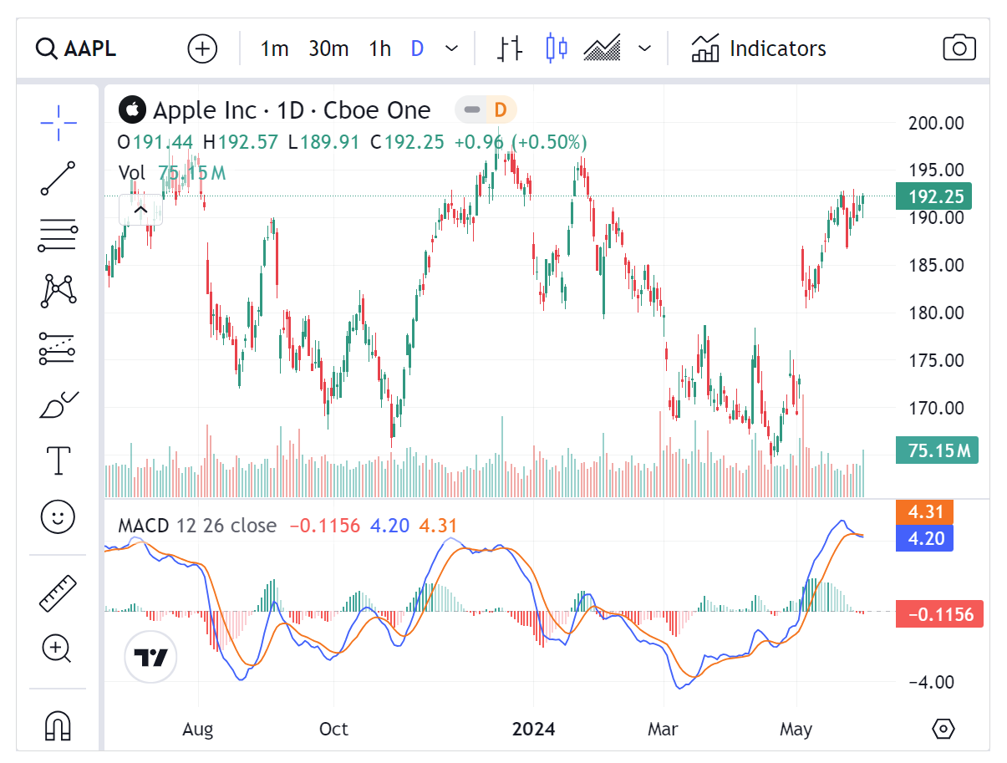This screenshot has width=1007, height=763.
Task: Select the crosshair cursor tool
Action: (x=58, y=124)
